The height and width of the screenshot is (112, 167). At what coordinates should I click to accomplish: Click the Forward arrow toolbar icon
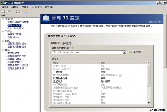[x=18, y=11]
